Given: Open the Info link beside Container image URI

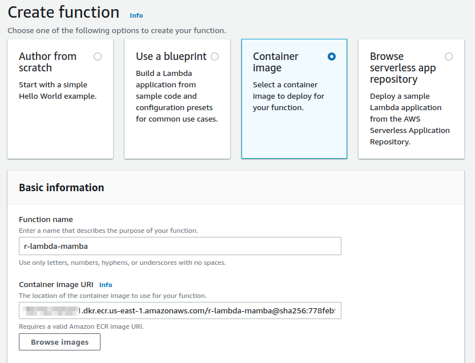Looking at the screenshot, I should coord(106,285).
